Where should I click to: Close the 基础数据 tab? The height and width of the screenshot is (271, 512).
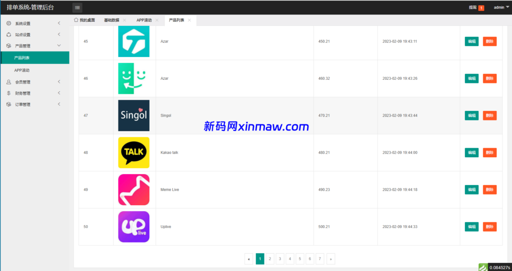(x=124, y=20)
